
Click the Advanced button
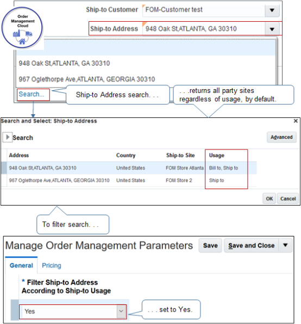point(281,137)
